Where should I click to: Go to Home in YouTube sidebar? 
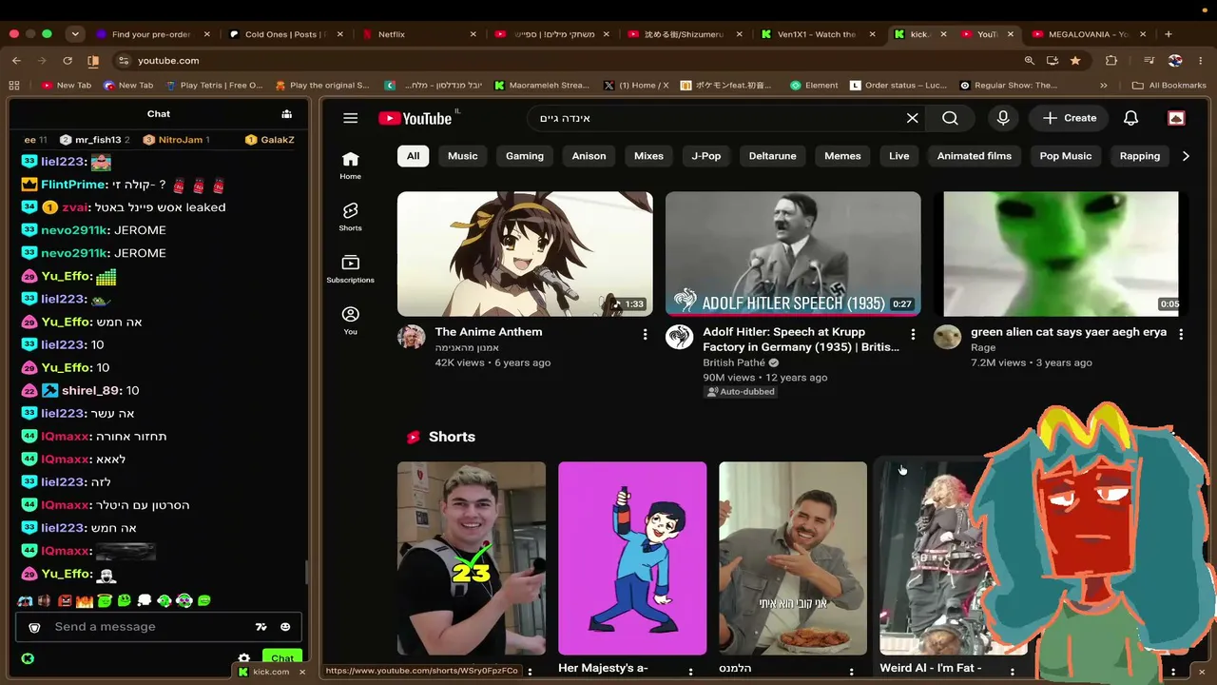[x=350, y=165]
